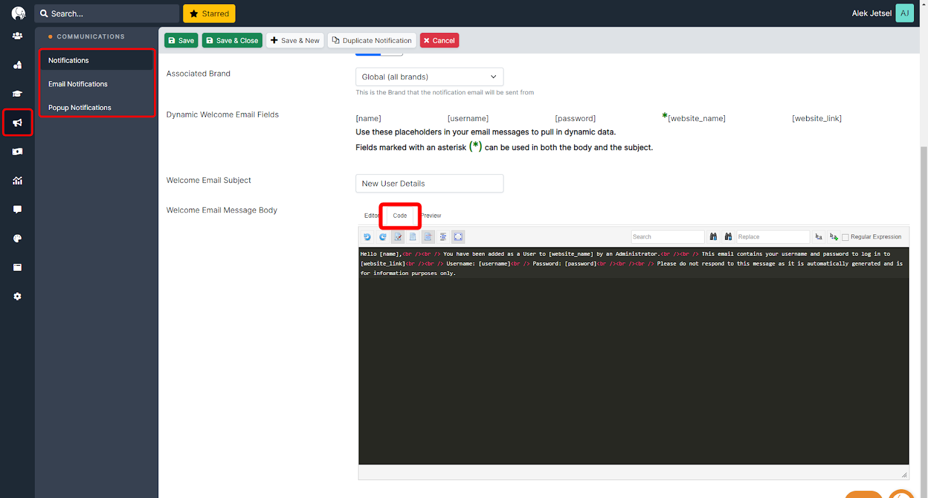The height and width of the screenshot is (498, 928).
Task: Open the Users group icon in the sidebar
Action: click(x=17, y=36)
